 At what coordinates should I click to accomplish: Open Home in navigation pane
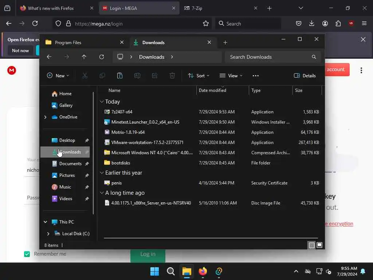pos(62,94)
